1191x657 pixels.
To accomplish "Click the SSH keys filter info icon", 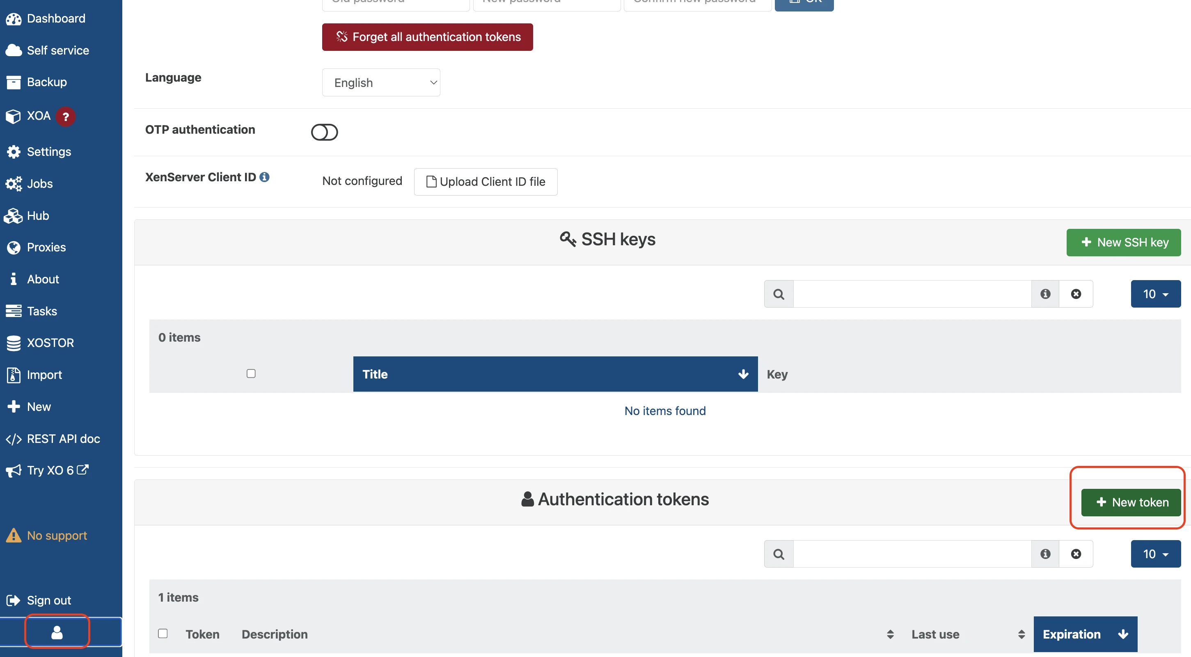I will 1045,294.
